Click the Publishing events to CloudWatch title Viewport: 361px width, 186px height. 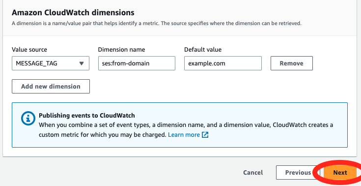[x=87, y=115]
